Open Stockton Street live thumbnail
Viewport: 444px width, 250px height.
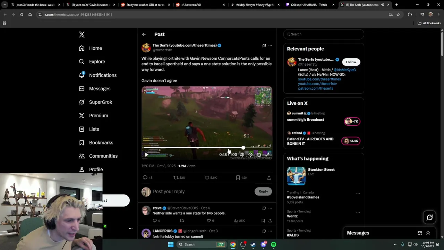[296, 176]
